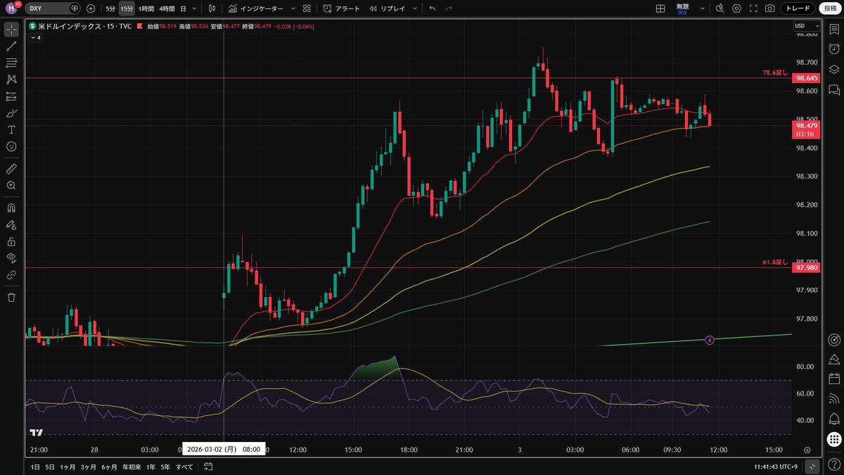The image size is (844, 475).
Task: Open the alerts clock panel
Action: pos(833,49)
